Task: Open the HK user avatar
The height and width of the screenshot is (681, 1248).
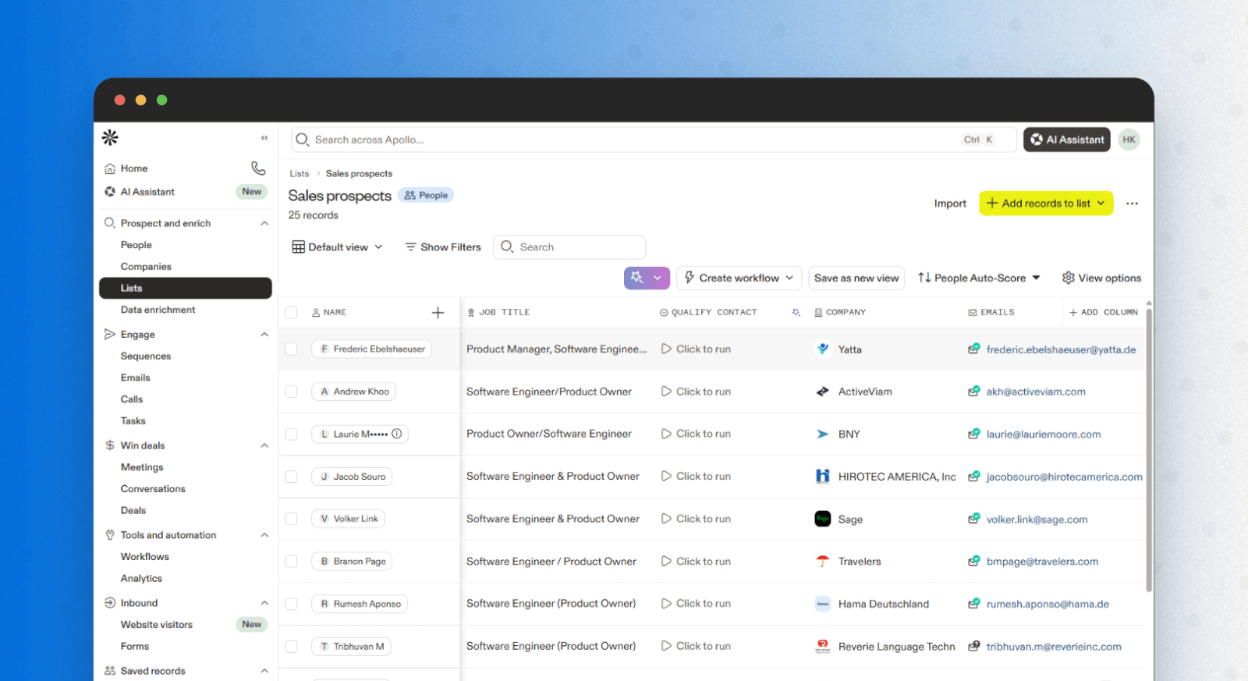Action: pyautogui.click(x=1129, y=140)
